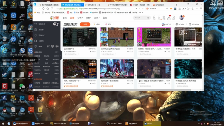224x126 pixels.
Task: Open the user avatar profile menu
Action: click(x=181, y=17)
